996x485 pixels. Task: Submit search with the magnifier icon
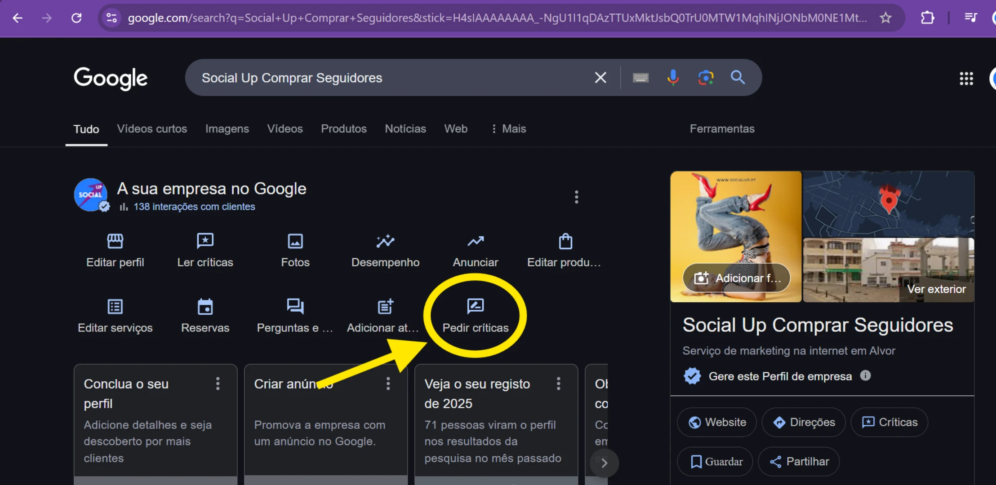click(x=738, y=77)
